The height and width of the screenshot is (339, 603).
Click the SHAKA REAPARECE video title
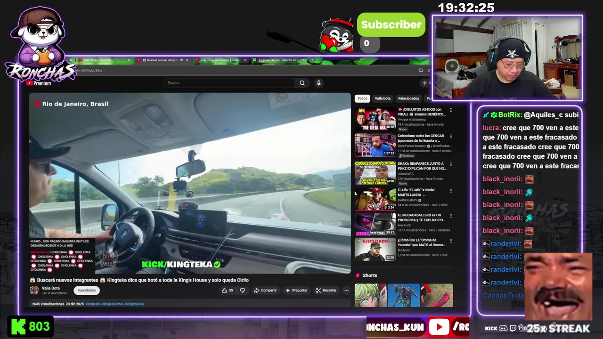(422, 166)
